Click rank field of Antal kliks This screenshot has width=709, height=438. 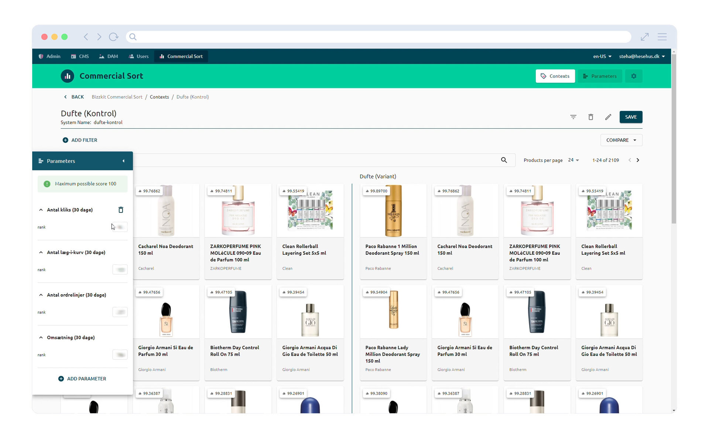[x=120, y=227]
